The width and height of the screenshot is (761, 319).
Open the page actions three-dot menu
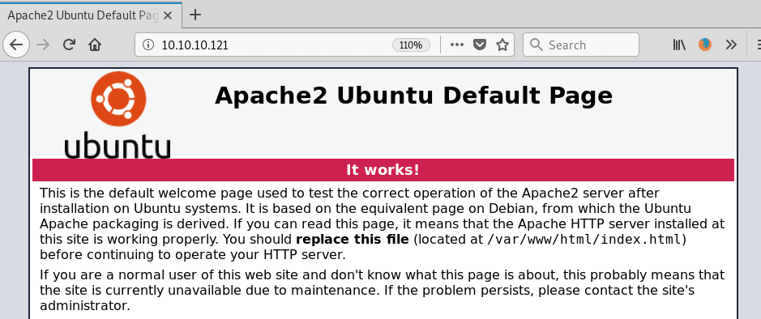tap(457, 45)
